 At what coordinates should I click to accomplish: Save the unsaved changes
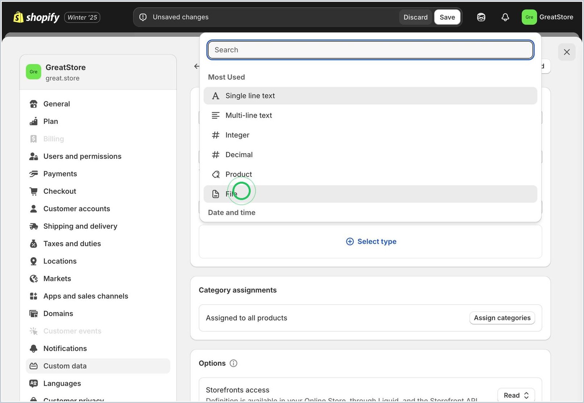(447, 17)
